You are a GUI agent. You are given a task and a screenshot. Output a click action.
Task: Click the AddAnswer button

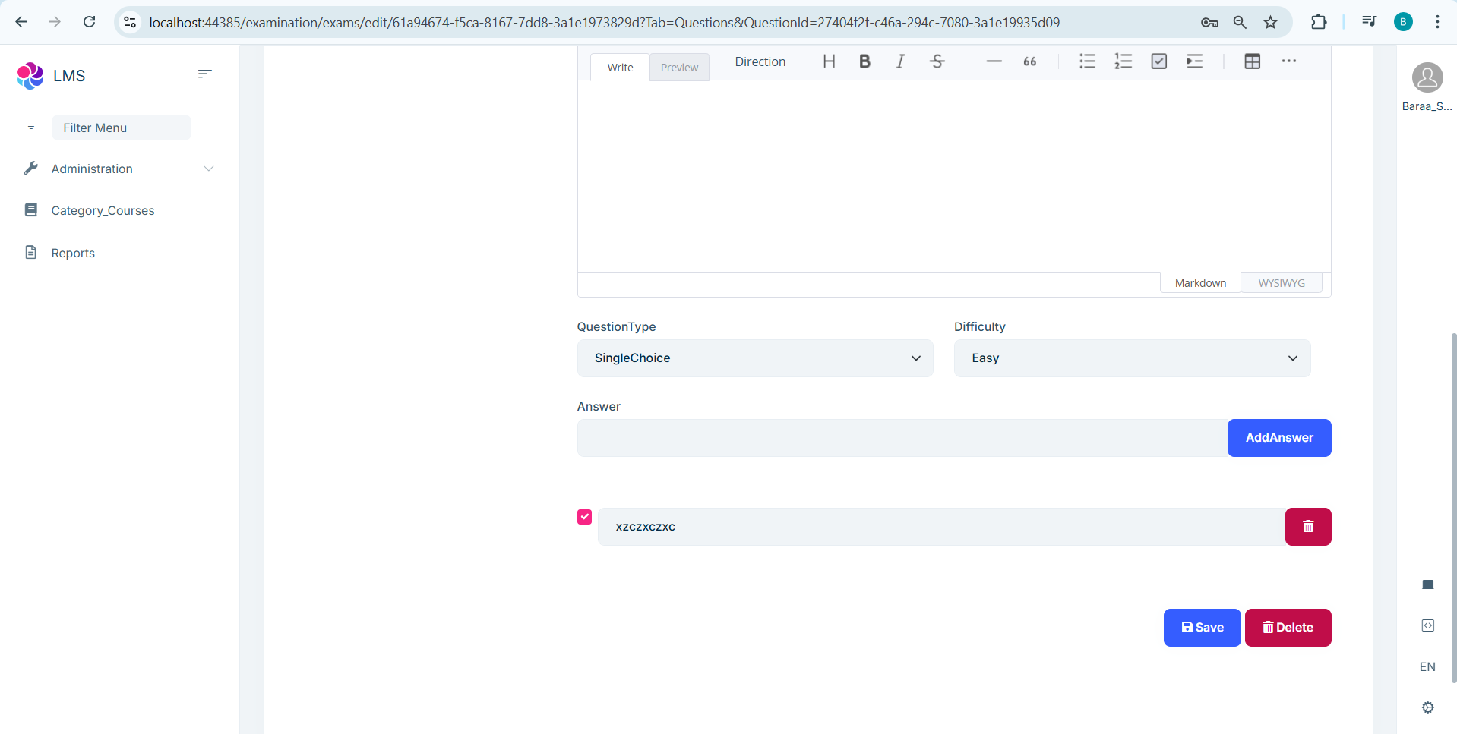click(x=1278, y=438)
